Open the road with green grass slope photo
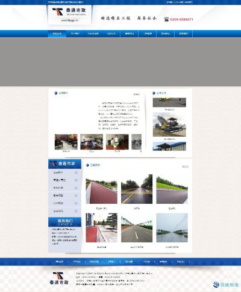This screenshot has width=241, height=292. [172, 189]
